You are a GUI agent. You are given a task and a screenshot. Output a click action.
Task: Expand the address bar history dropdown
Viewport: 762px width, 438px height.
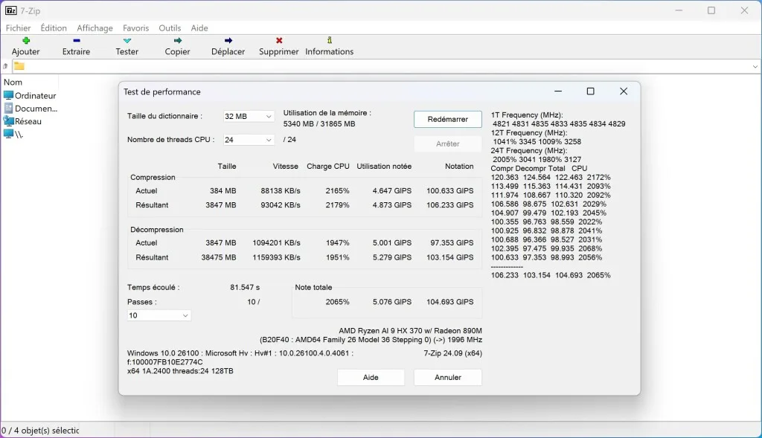755,67
